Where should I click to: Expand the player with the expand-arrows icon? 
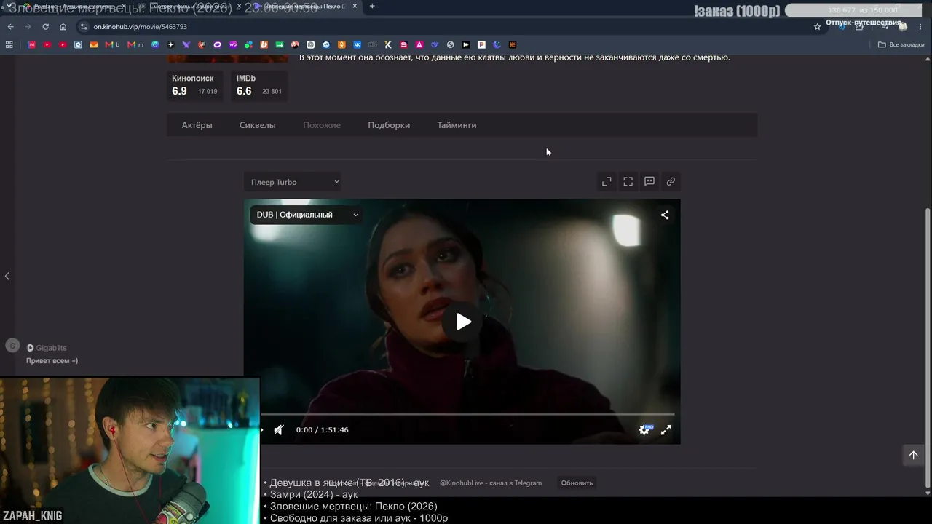click(x=607, y=182)
